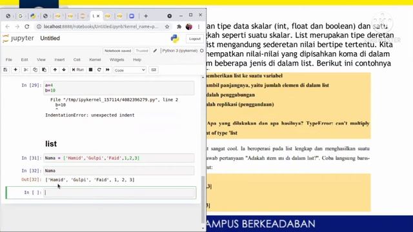Rename notebook by clicking Untitled title
Viewport: 413px width, 232px height.
coord(50,39)
